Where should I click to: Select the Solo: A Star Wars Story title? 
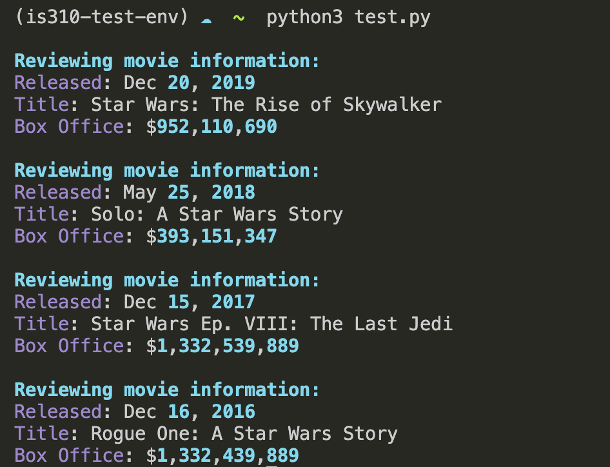tap(217, 214)
